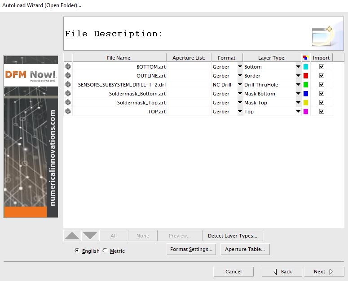Uncheck Import for BOTTOM.art
Image resolution: width=348 pixels, height=281 pixels.
(322, 66)
